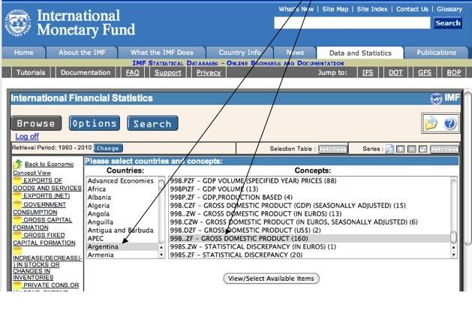Open the blue question mark help icon

click(449, 123)
